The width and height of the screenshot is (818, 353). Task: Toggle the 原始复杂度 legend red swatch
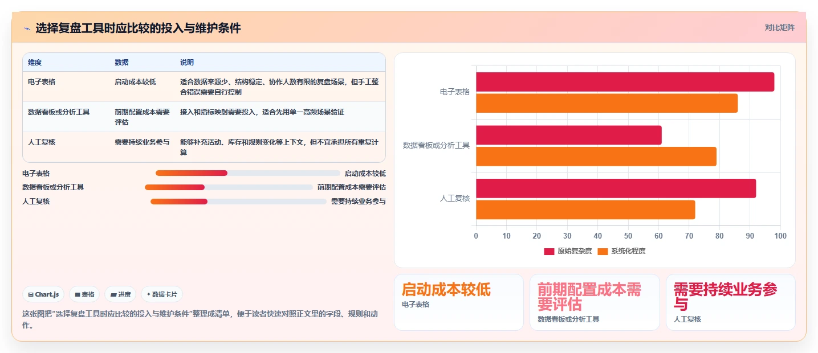(x=549, y=251)
